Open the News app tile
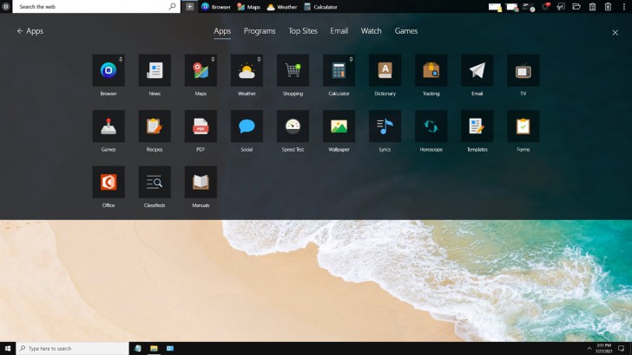This screenshot has height=355, width=632. 155,70
